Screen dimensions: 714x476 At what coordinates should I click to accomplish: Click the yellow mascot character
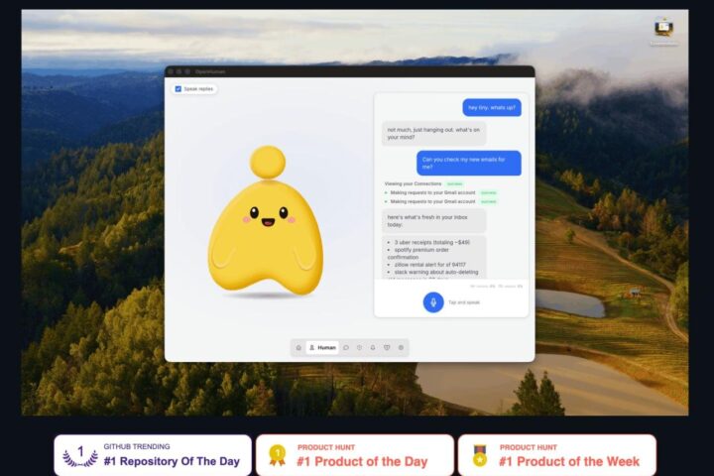266,222
